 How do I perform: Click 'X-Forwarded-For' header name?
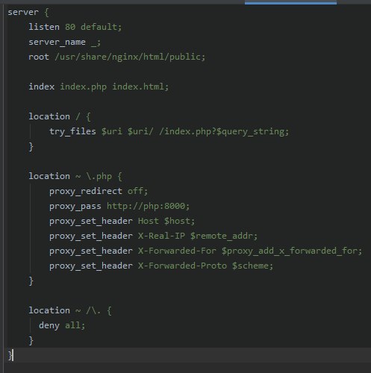(x=177, y=251)
